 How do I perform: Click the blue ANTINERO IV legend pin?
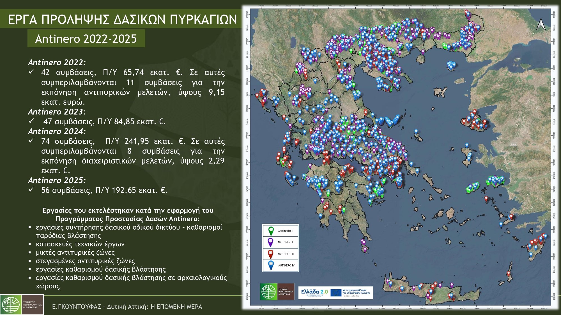[x=271, y=265]
